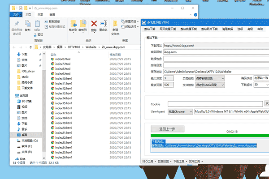The image size is (269, 179).
Task: Click the Pin to Quick access icon
Action: click(17, 24)
